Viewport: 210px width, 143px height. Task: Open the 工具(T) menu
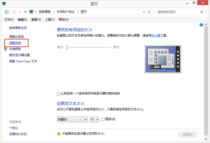pos(50,20)
